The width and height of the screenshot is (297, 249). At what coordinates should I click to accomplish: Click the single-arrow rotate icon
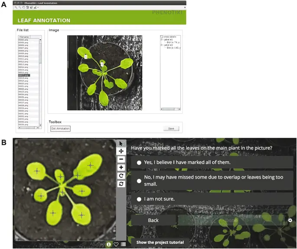click(121, 176)
